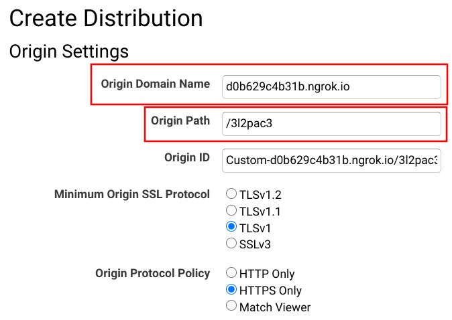The width and height of the screenshot is (452, 320).
Task: Click the Origin ID input field
Action: [331, 160]
